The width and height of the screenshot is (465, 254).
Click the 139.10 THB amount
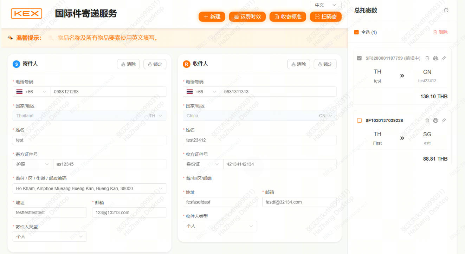tap(434, 97)
